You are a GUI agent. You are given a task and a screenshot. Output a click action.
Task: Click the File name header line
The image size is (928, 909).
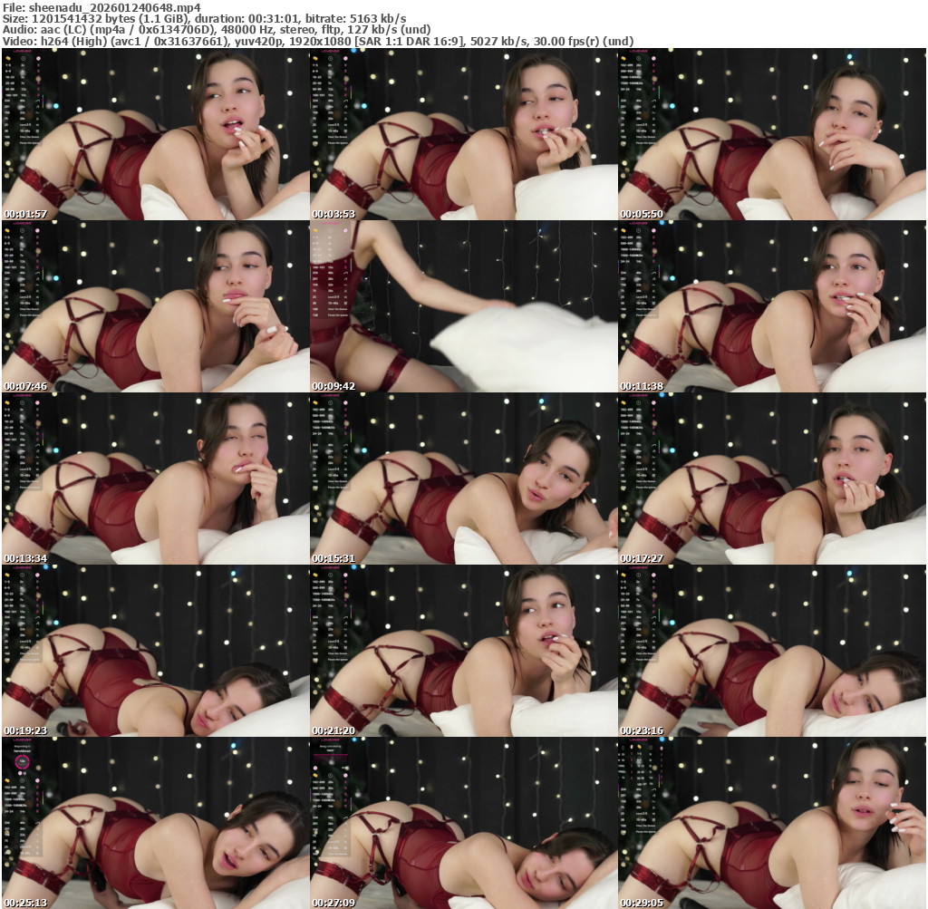[x=101, y=7]
